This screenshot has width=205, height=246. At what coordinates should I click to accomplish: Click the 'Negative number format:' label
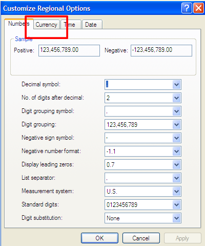[51, 151]
